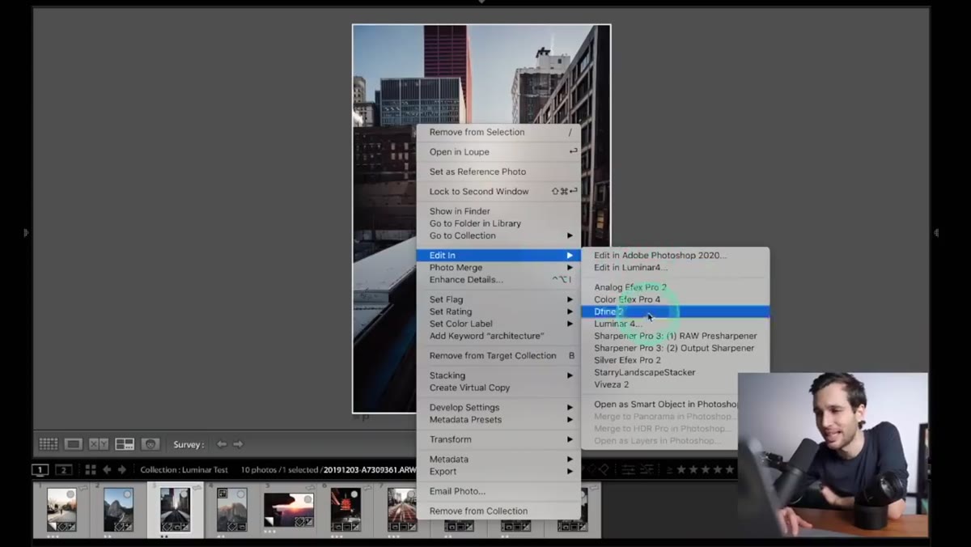Go back using filmstrip left arrow
The image size is (971, 547).
pyautogui.click(x=107, y=470)
